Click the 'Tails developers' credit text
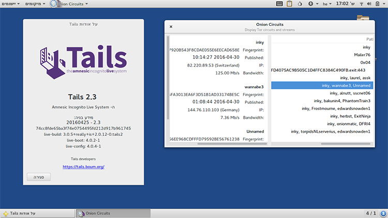 click(x=83, y=159)
